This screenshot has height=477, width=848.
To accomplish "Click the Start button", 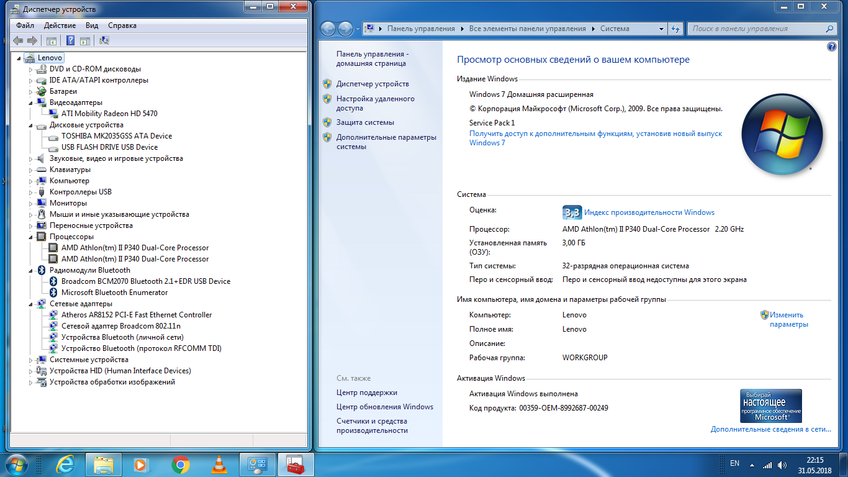I will 17,464.
